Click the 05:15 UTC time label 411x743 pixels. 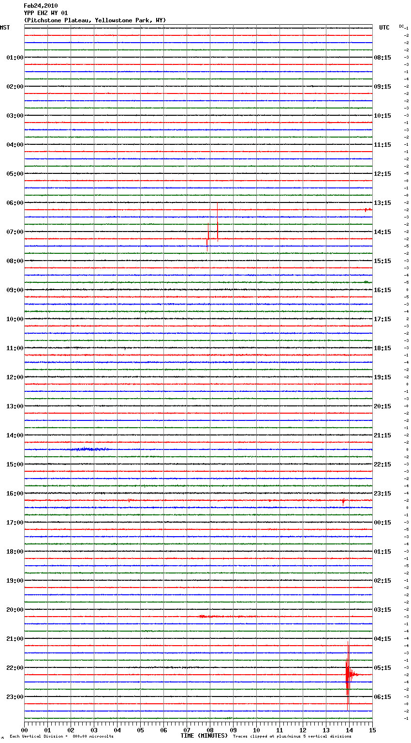pos(382,668)
